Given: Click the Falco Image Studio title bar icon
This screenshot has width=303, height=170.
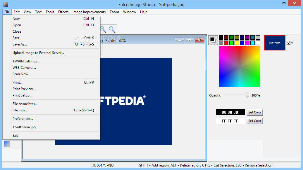Looking at the screenshot, I should [5, 4].
